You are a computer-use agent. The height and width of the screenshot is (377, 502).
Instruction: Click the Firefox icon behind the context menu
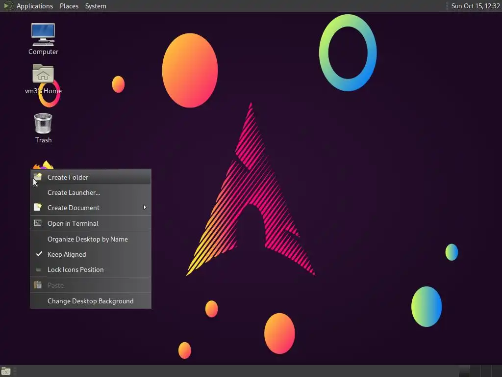click(x=43, y=164)
